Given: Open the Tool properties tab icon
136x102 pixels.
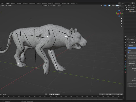Looking at the screenshot, I should pyautogui.click(x=125, y=40).
